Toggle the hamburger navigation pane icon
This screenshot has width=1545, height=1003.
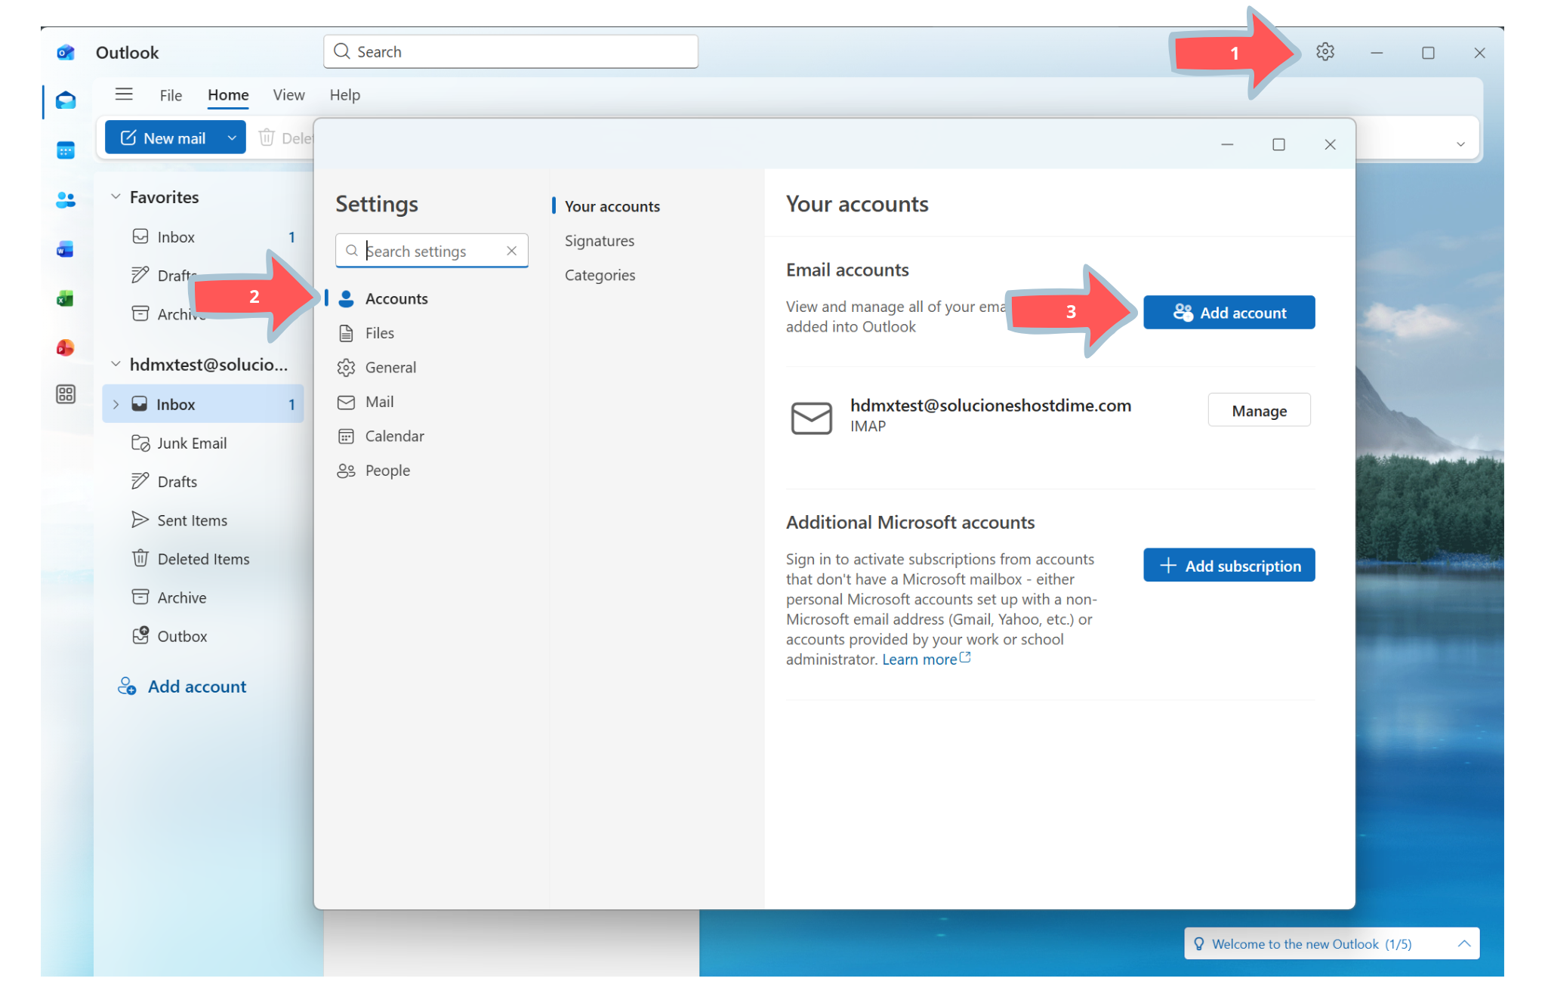click(124, 94)
